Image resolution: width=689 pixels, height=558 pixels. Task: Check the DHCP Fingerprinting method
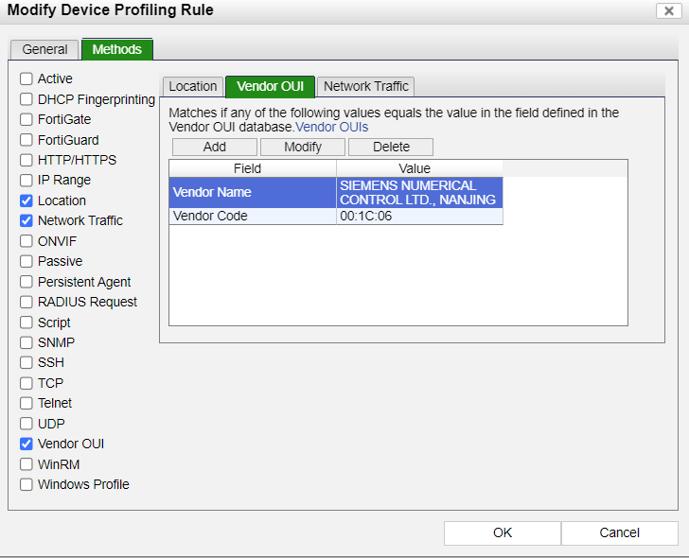click(x=26, y=99)
